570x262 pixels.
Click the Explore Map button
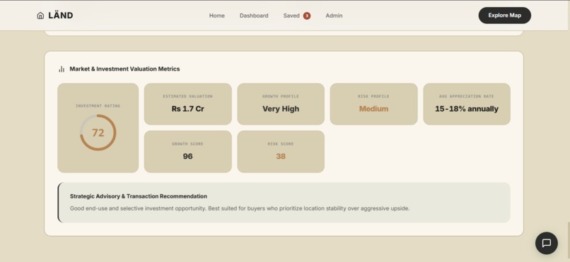click(504, 16)
